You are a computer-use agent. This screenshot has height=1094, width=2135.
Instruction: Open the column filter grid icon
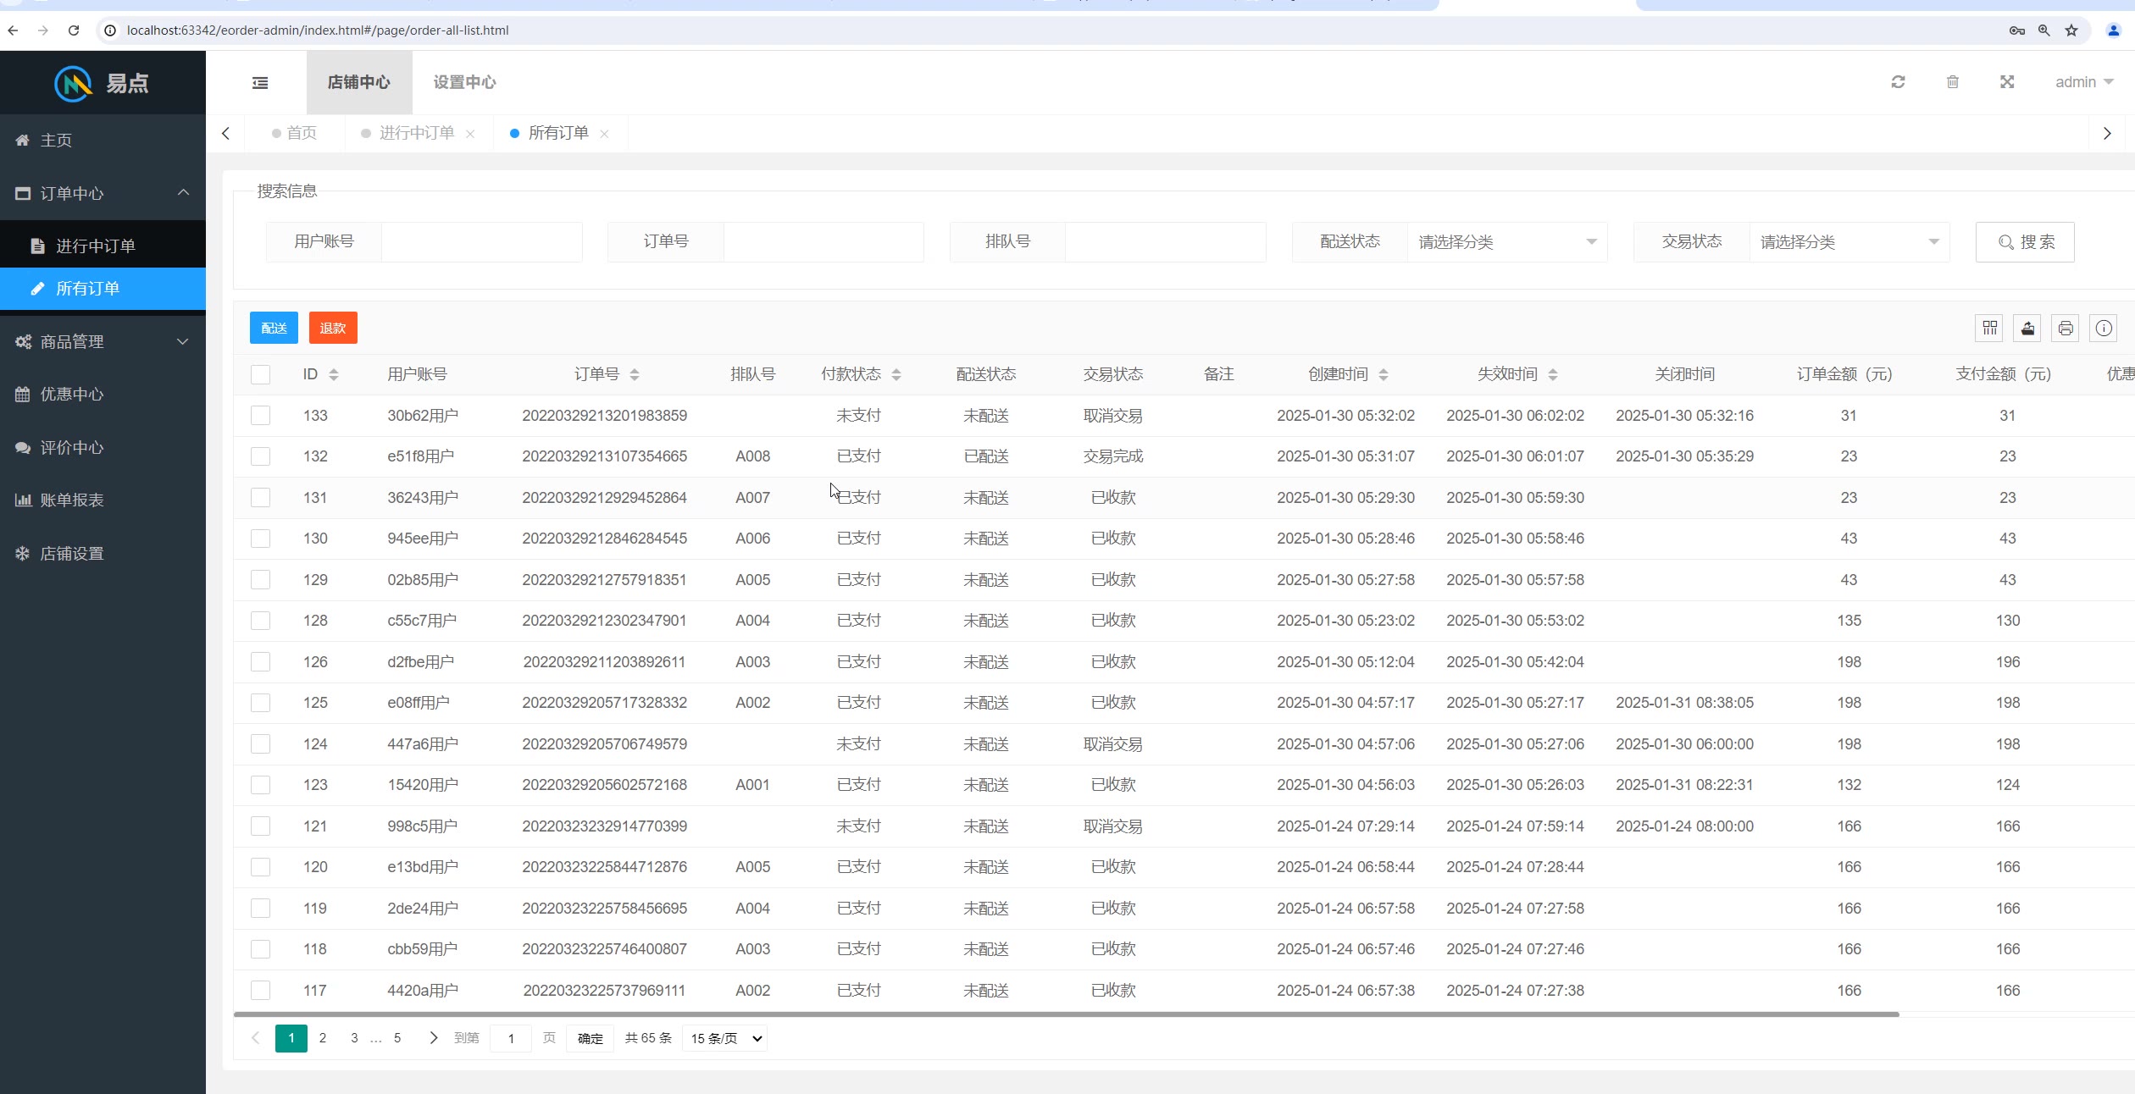point(1989,328)
